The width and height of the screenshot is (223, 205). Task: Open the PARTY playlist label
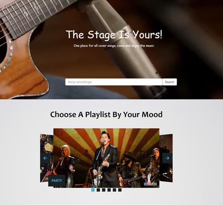(x=57, y=180)
